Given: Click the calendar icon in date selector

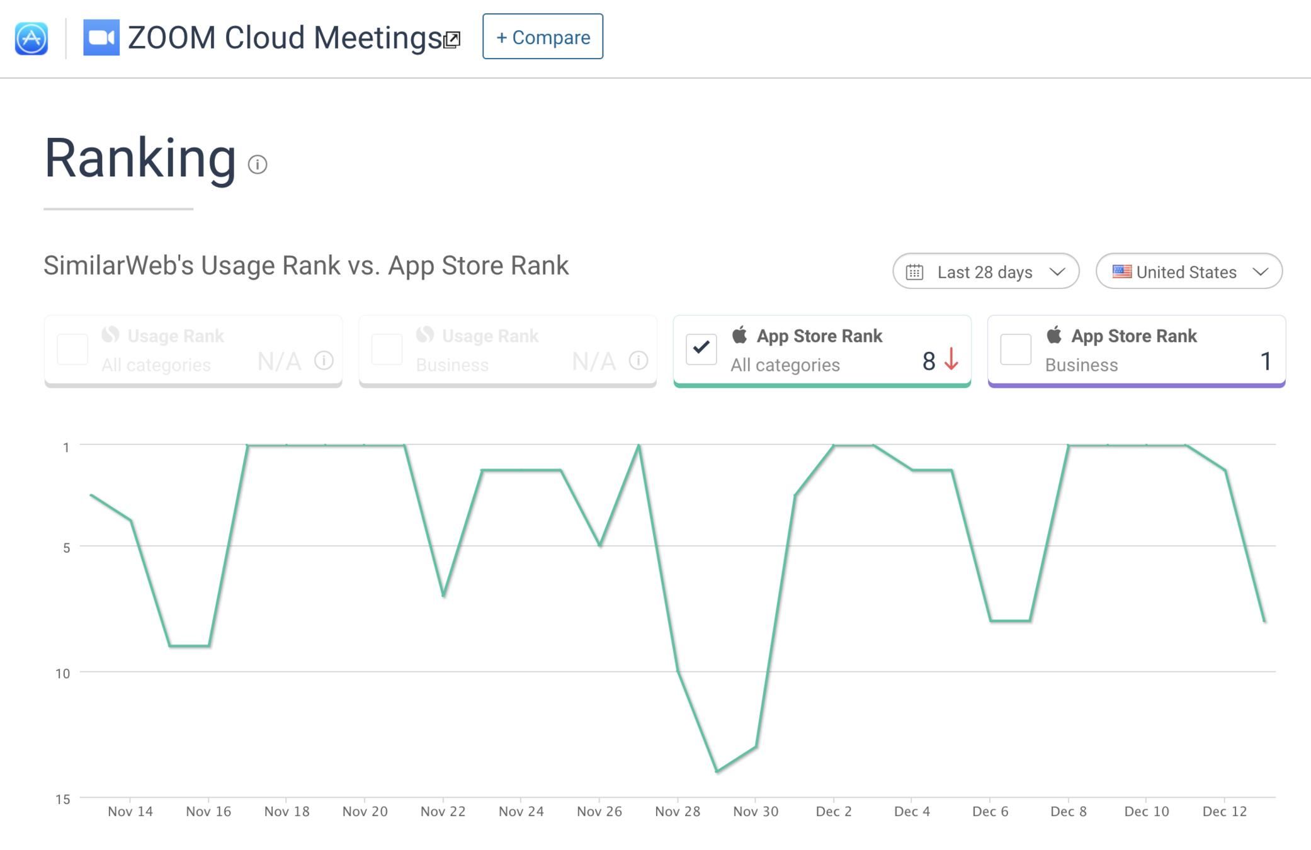Looking at the screenshot, I should tap(914, 272).
